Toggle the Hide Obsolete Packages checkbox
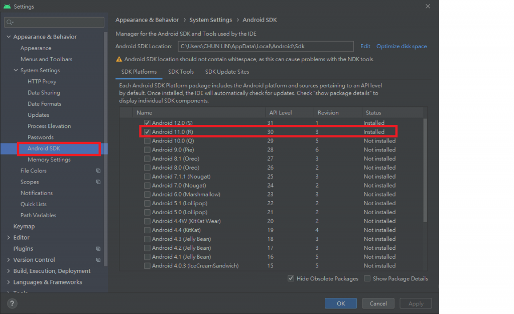The width and height of the screenshot is (514, 314). tap(291, 278)
